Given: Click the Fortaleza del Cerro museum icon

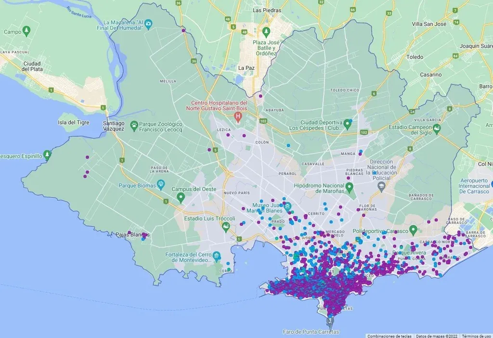Looking at the screenshot, I should tap(217, 256).
